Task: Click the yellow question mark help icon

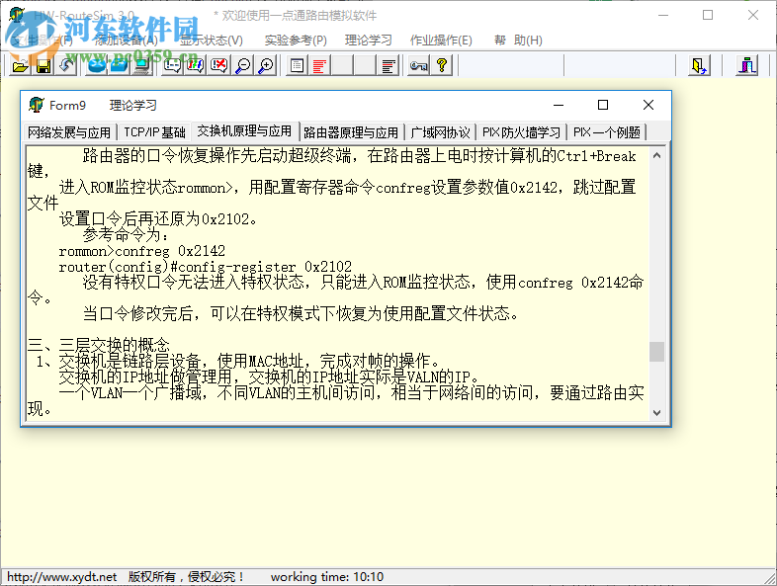Action: tap(442, 65)
